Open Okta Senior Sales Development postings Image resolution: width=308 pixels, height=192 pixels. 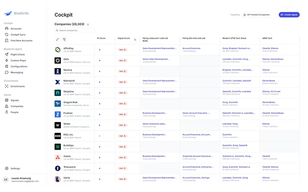click(156, 59)
